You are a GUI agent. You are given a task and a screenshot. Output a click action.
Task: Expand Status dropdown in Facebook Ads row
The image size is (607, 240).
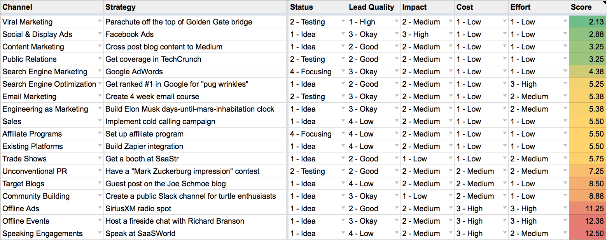point(343,34)
